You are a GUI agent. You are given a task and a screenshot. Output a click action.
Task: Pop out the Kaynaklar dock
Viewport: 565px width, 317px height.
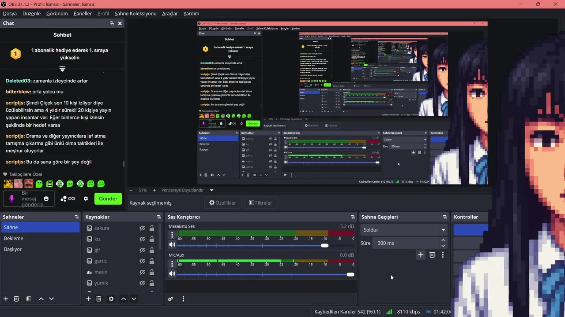159,217
